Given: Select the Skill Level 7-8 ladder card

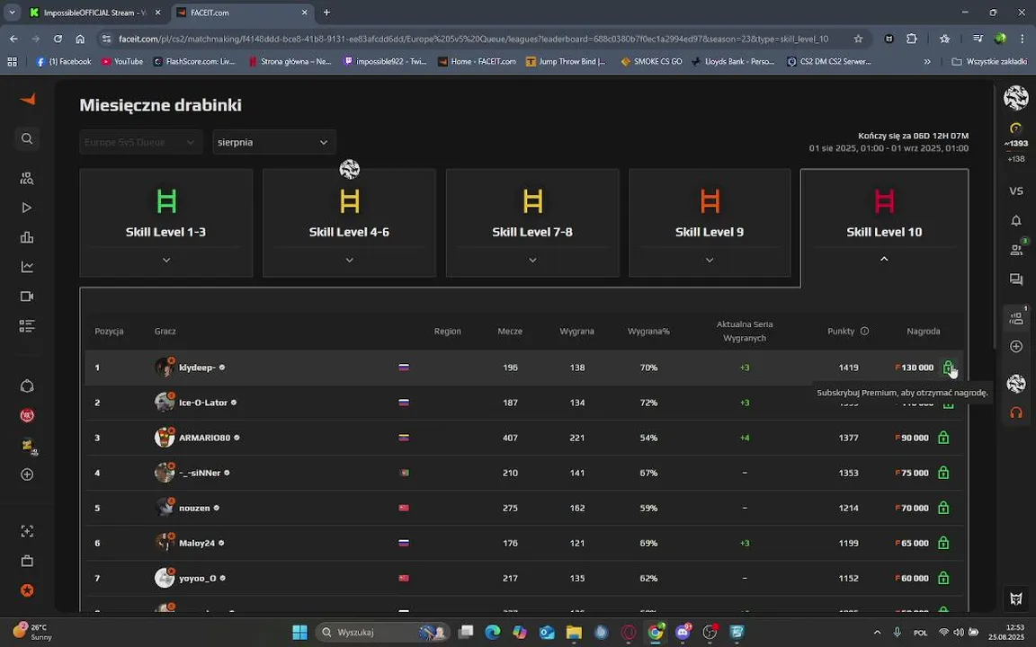Looking at the screenshot, I should 532,223.
